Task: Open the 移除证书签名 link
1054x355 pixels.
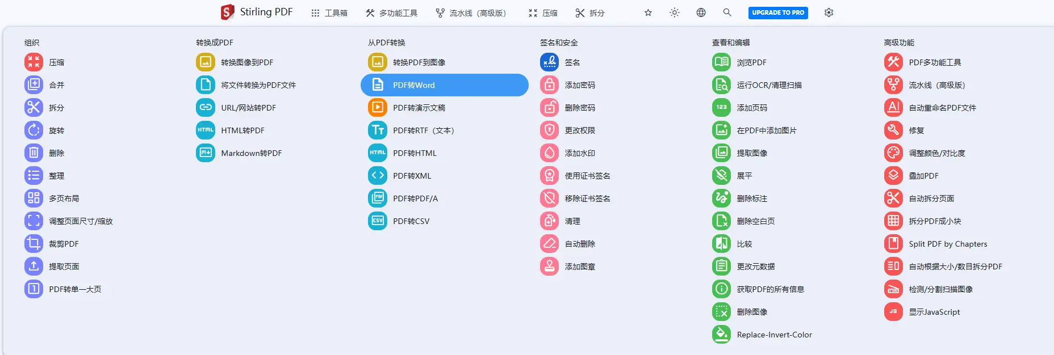Action: pos(588,198)
